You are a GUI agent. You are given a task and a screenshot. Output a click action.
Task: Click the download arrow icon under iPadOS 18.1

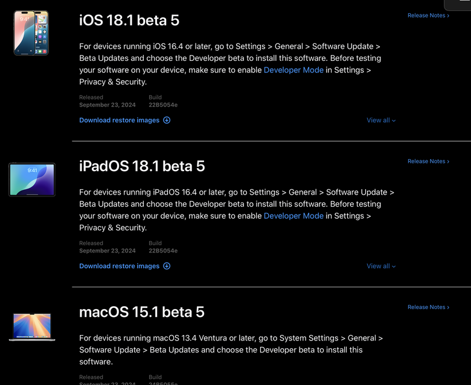click(167, 266)
